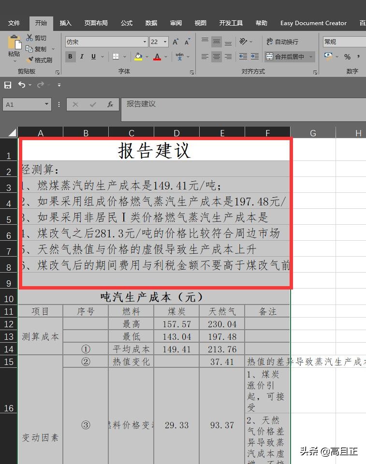
Task: Toggle Italic formatting
Action: 82,57
